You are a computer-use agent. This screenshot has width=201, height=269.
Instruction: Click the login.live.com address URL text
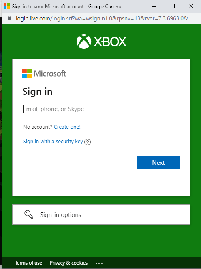coord(104,18)
